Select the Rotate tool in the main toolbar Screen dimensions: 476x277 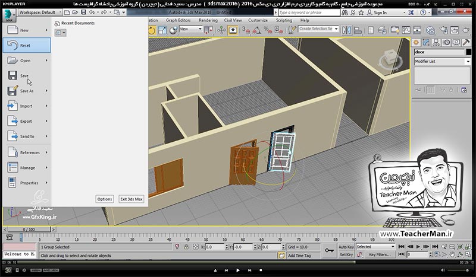152,30
